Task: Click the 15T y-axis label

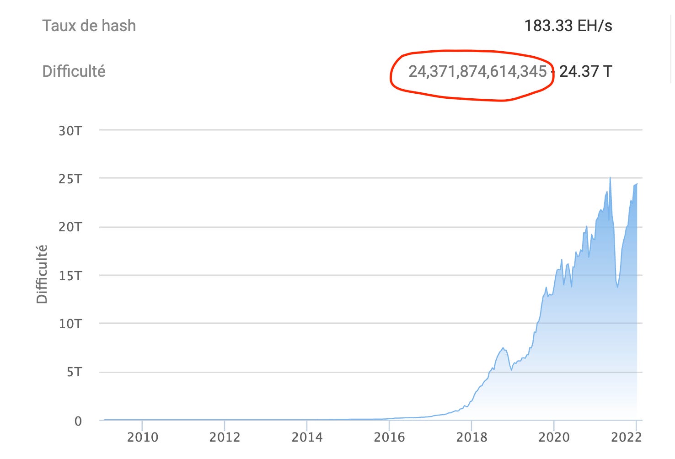Action: (x=70, y=276)
